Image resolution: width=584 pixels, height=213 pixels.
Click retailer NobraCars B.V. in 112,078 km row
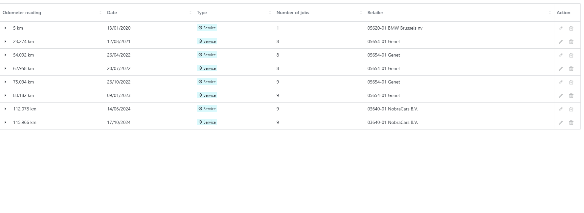[393, 109]
